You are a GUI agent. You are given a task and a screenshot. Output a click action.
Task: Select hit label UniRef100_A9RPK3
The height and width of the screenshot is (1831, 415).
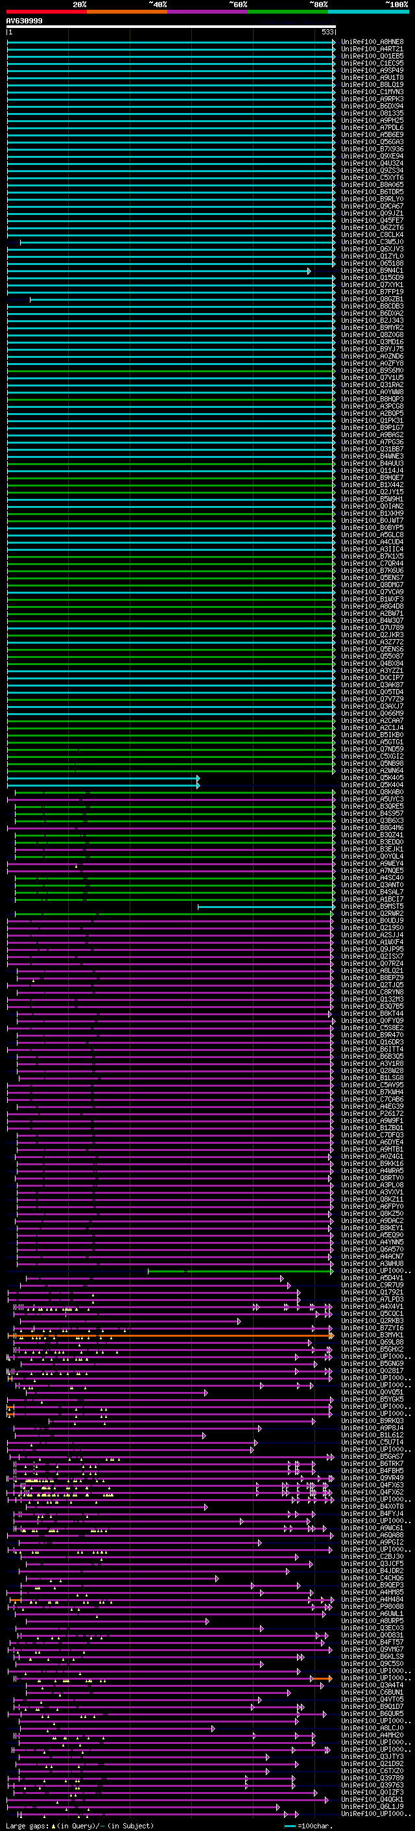click(372, 99)
